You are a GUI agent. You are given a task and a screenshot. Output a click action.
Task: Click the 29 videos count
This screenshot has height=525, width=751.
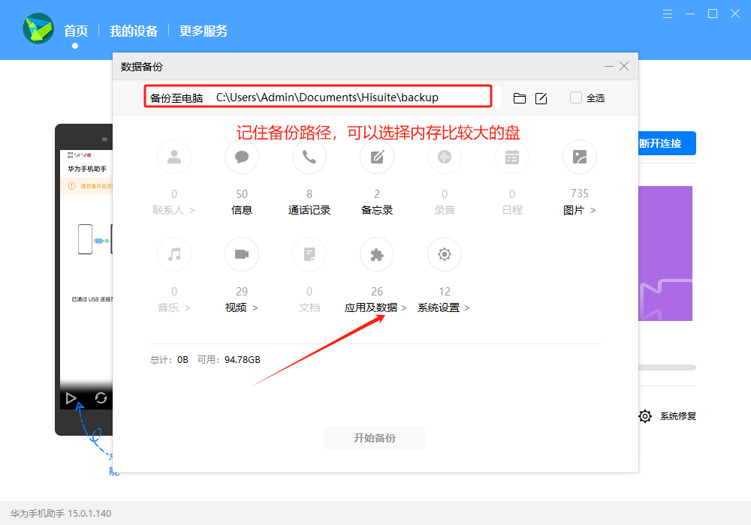point(241,292)
